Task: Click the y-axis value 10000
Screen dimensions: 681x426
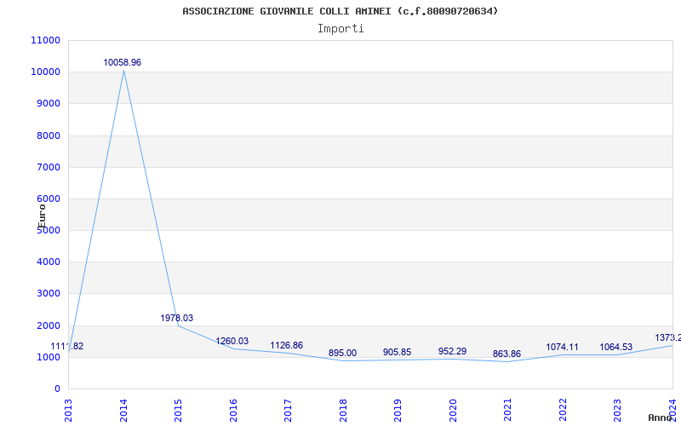Action: coord(46,72)
